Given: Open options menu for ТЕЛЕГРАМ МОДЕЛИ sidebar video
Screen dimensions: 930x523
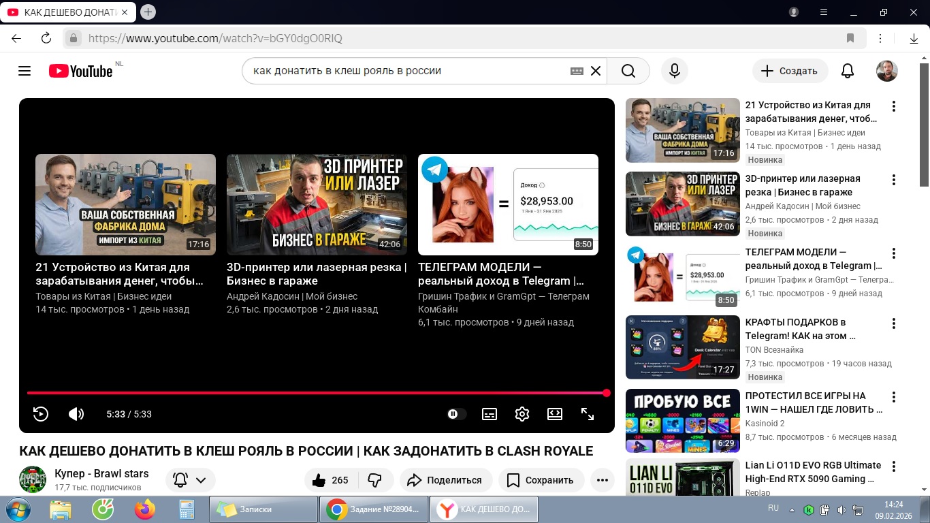Looking at the screenshot, I should tap(894, 254).
